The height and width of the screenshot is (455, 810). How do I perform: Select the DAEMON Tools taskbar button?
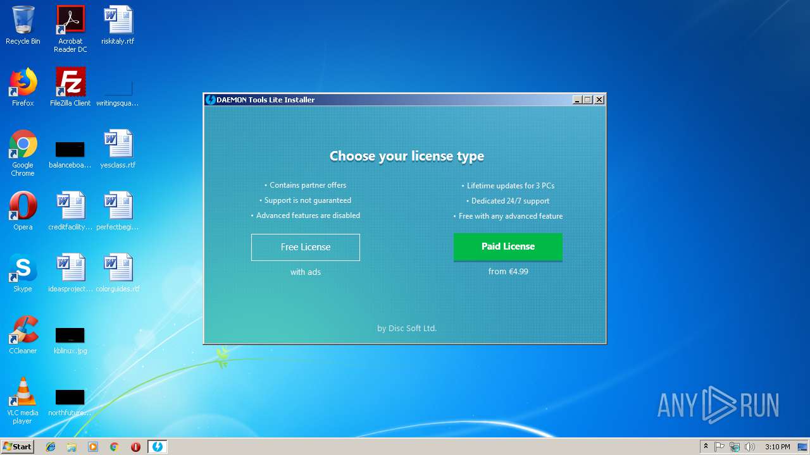[158, 447]
